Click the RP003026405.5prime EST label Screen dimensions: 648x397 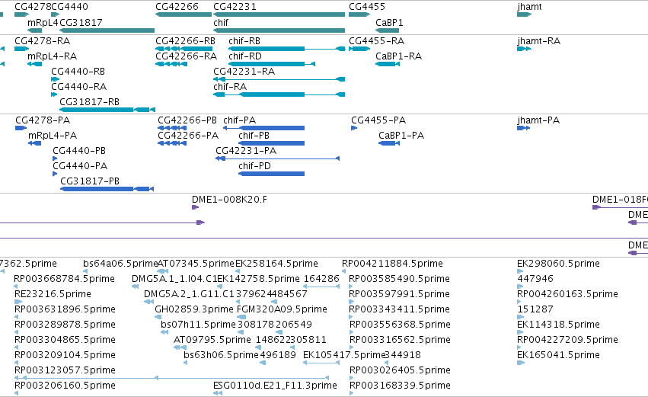click(x=400, y=370)
